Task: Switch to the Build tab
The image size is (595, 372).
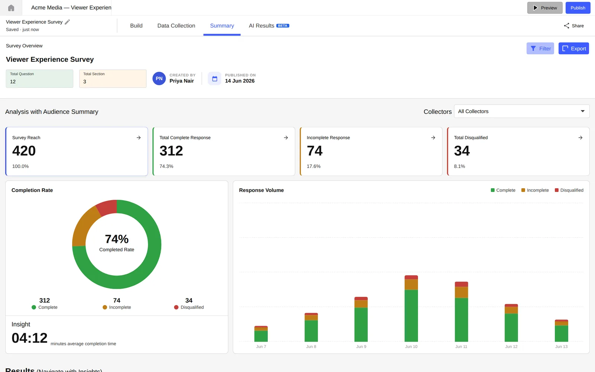Action: (x=136, y=26)
